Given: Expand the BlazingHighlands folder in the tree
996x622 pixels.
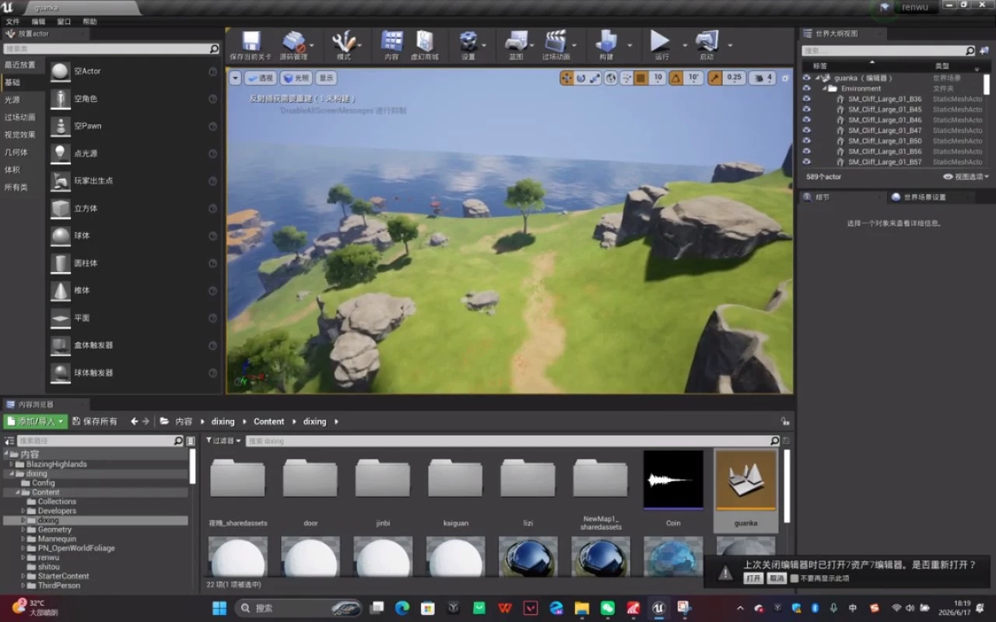Looking at the screenshot, I should point(12,464).
